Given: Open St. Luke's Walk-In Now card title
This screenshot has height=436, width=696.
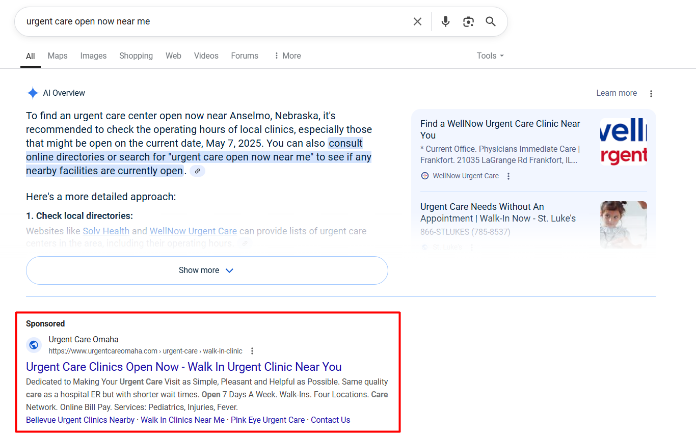Looking at the screenshot, I should click(498, 212).
